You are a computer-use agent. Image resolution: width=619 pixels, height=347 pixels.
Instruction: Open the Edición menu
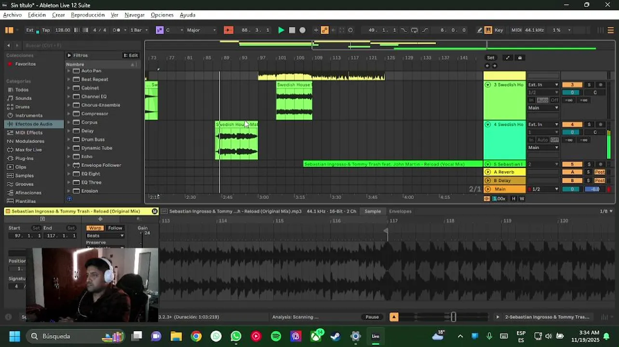pos(37,15)
